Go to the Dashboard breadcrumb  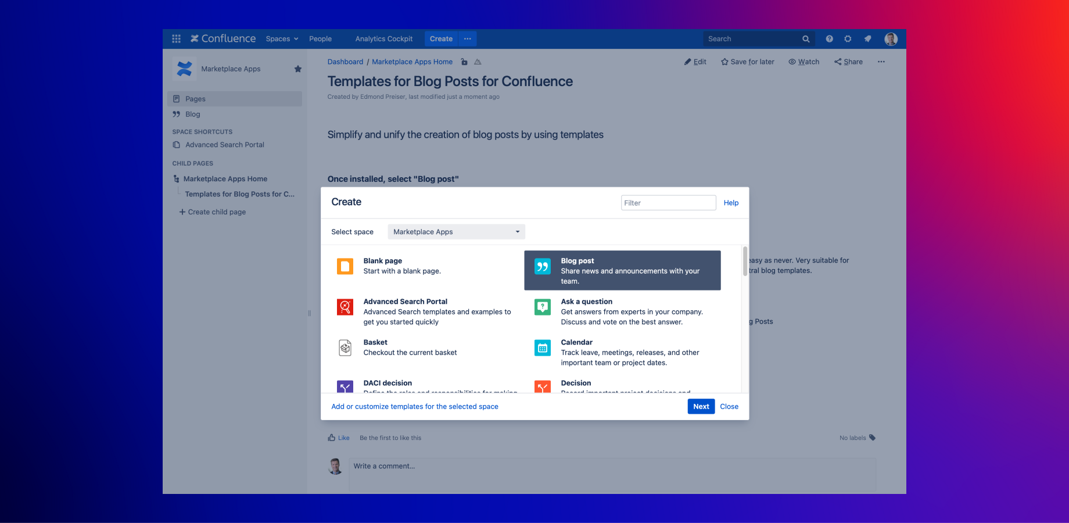[345, 62]
